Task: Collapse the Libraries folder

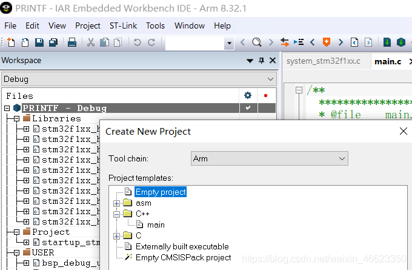Action: [x=16, y=119]
